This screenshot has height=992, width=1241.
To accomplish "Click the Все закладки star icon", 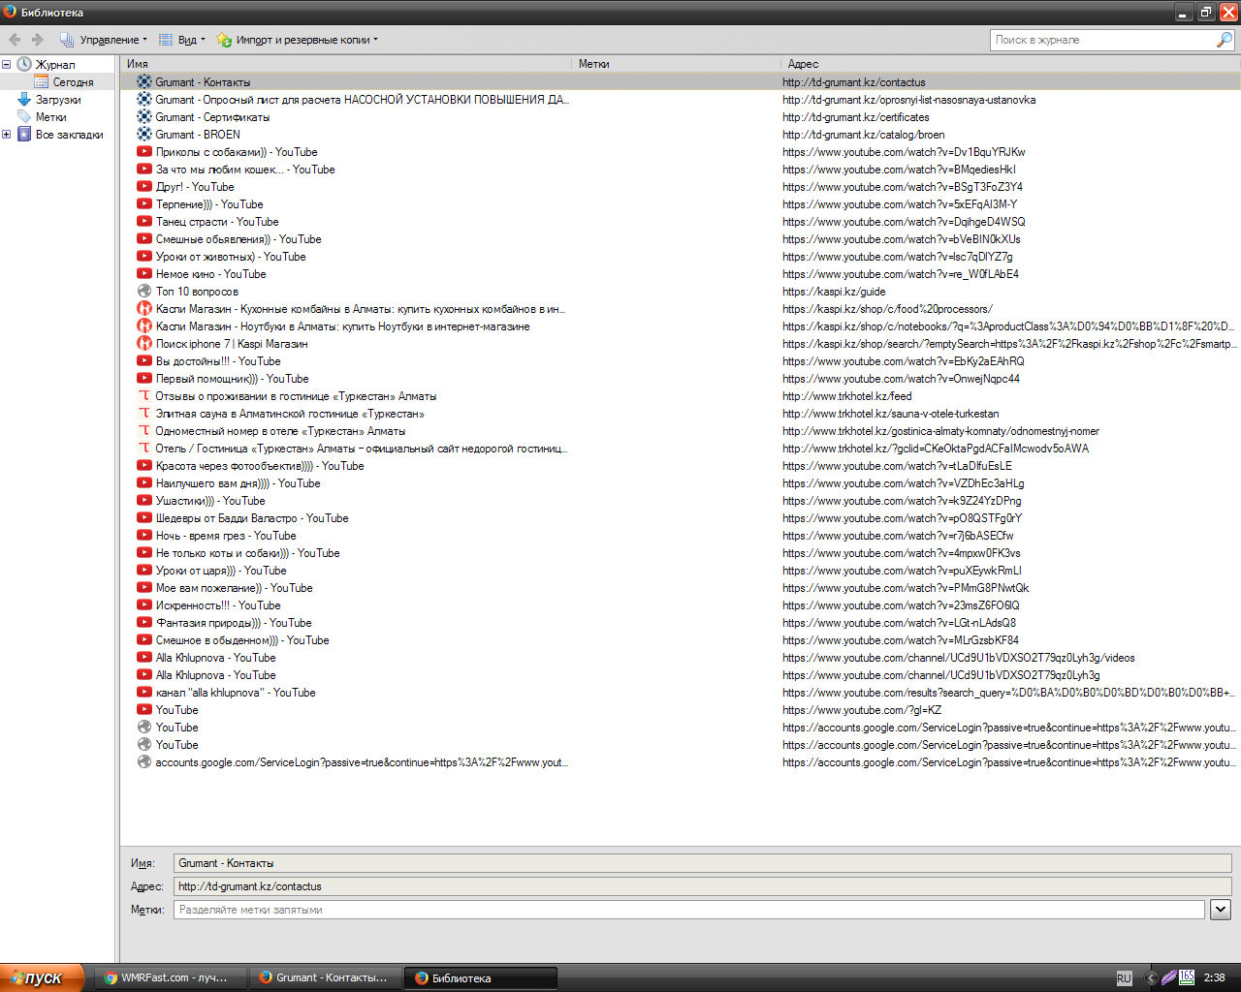I will [24, 135].
